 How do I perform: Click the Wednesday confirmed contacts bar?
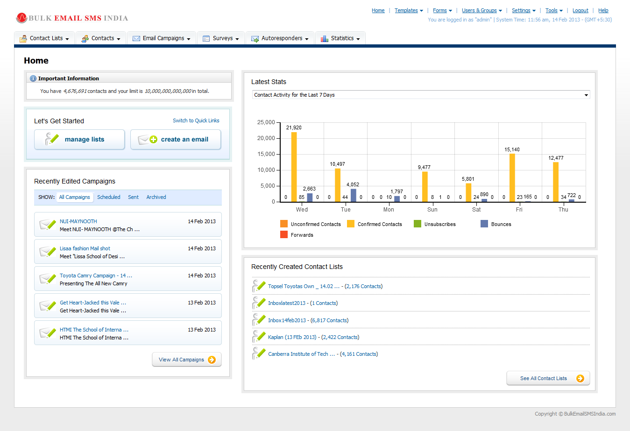[x=294, y=167]
